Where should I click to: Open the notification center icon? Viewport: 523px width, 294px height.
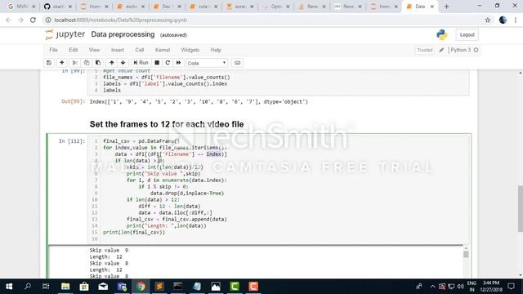pos(511,287)
